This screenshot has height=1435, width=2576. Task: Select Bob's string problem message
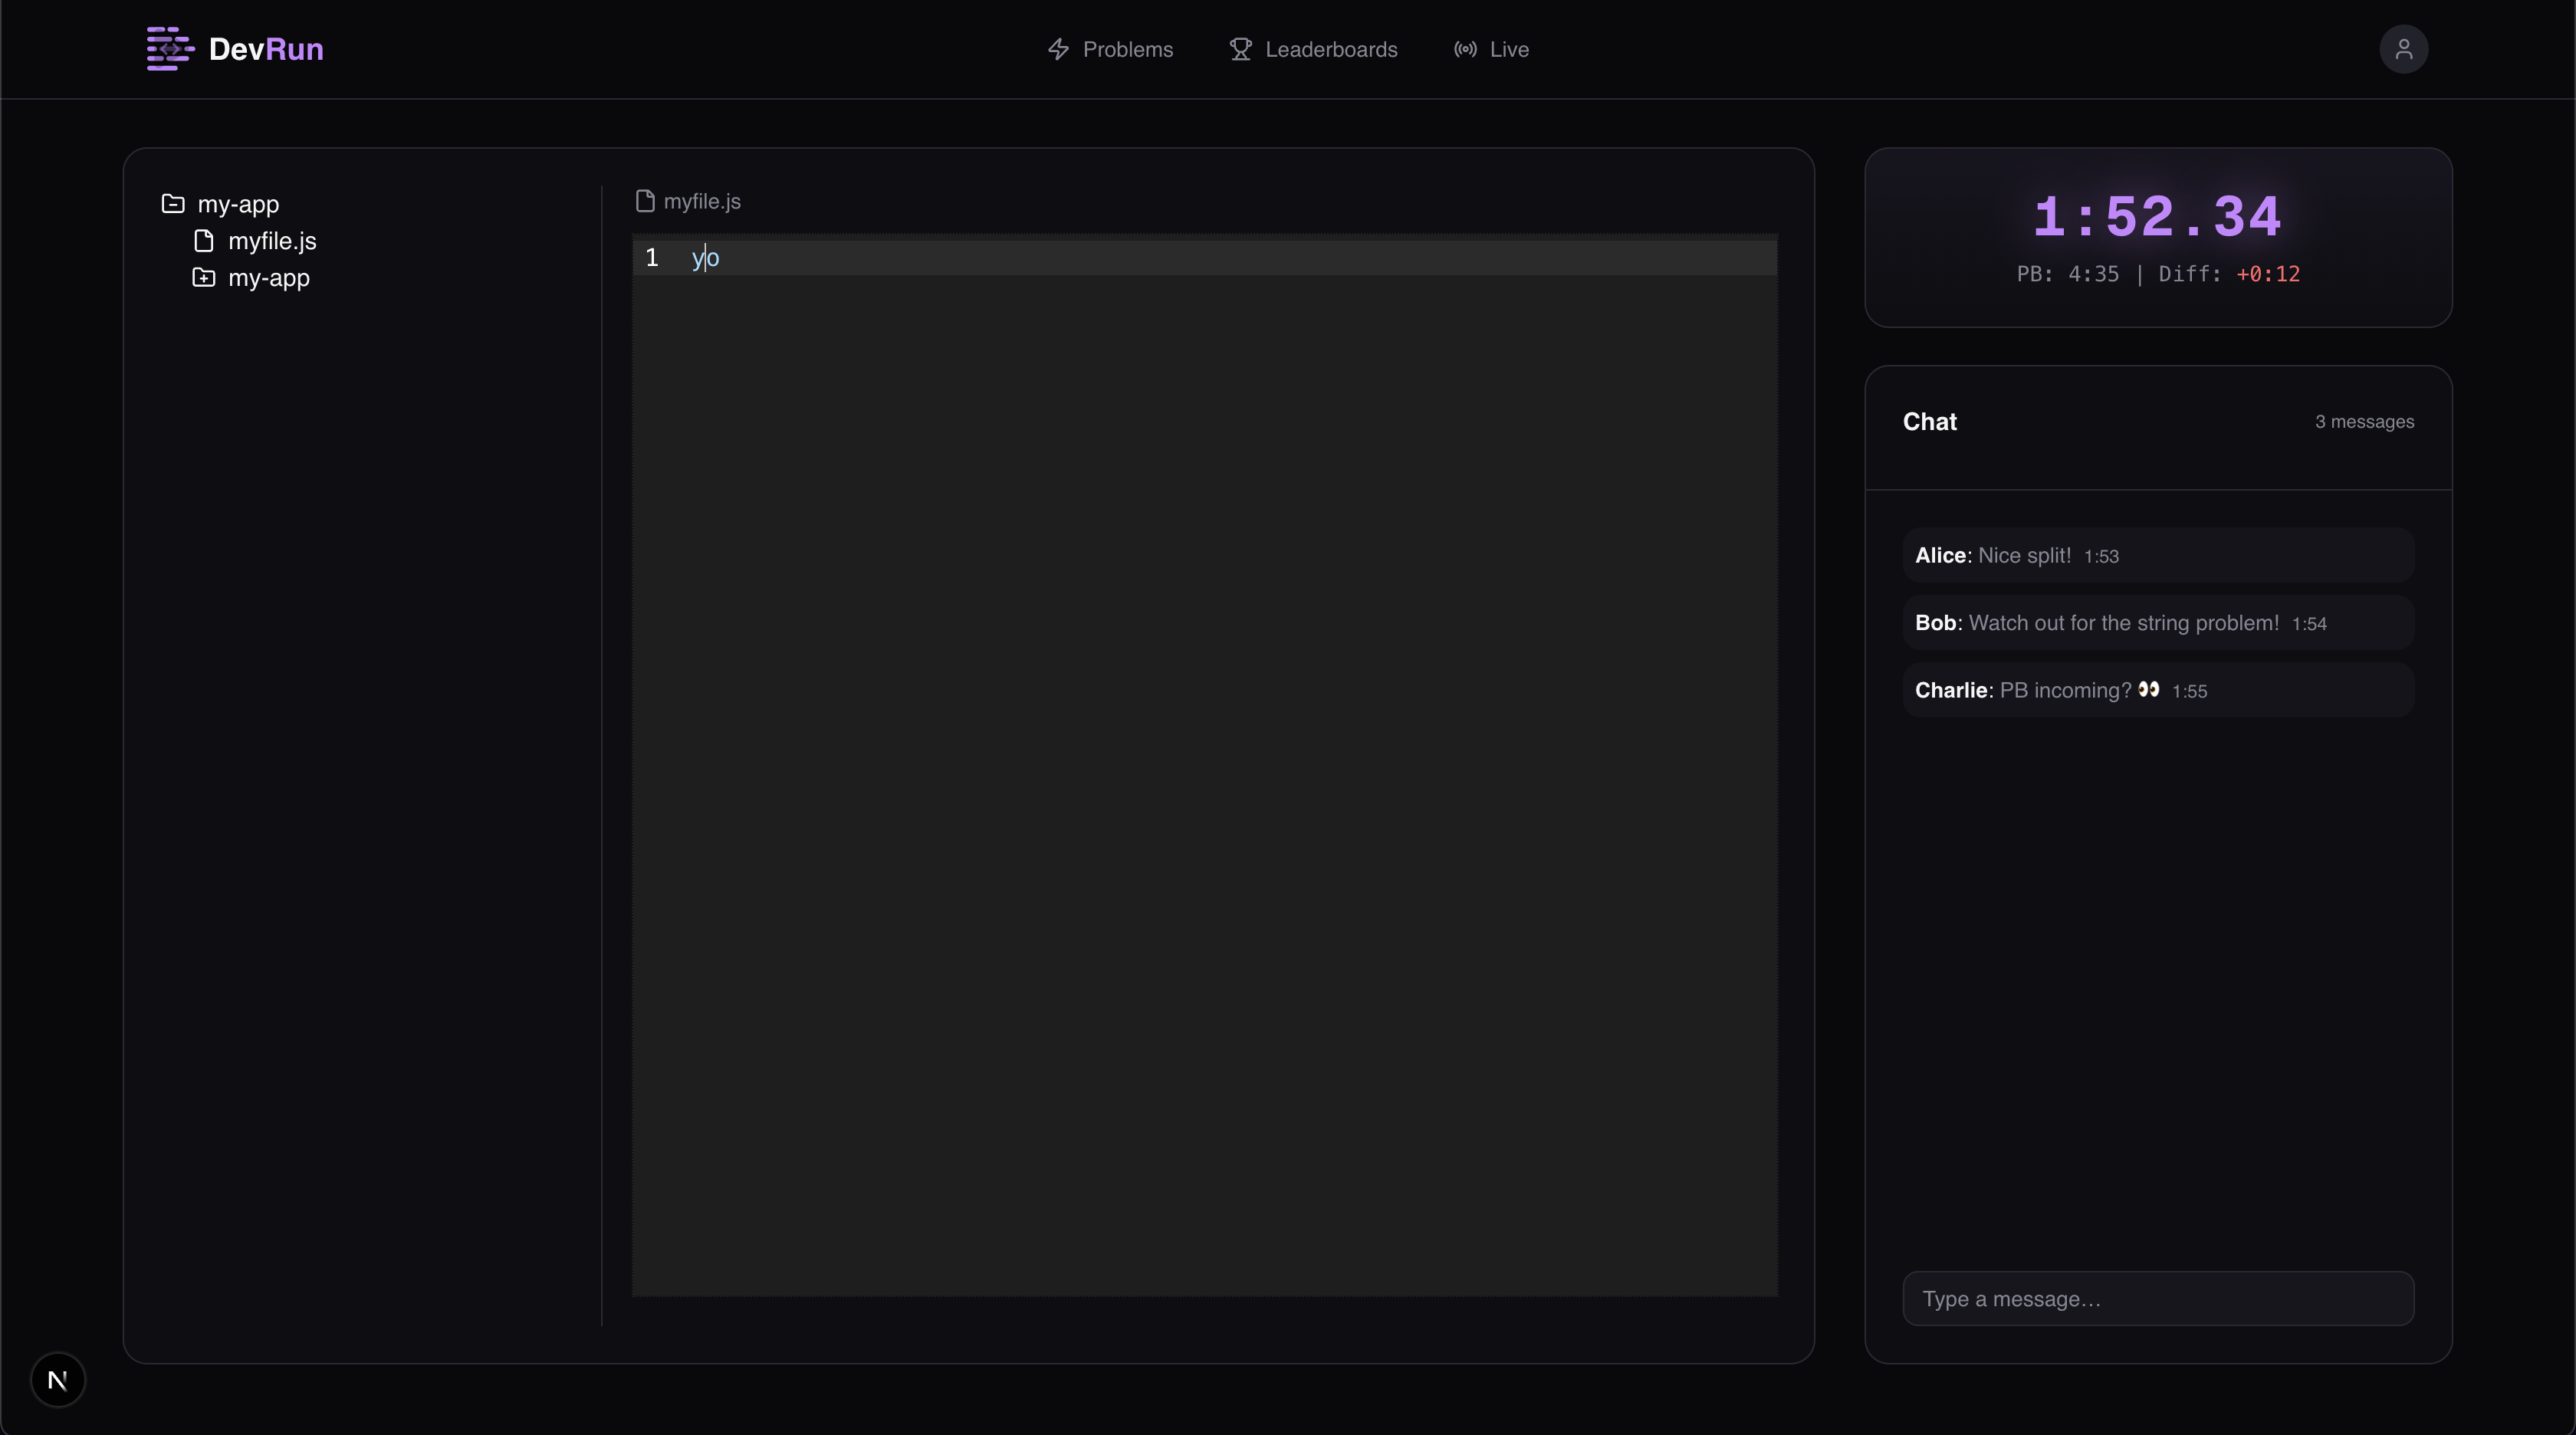(2158, 623)
